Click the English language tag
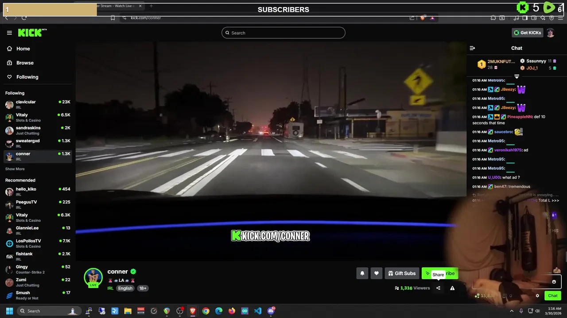Screen dimensions: 567x318 125,288
